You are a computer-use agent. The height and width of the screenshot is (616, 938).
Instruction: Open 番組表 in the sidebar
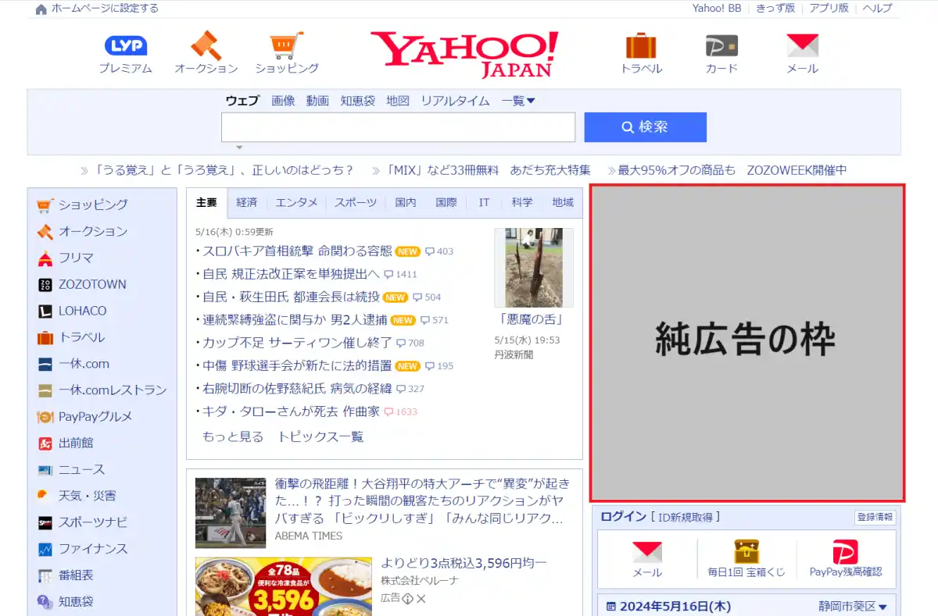point(76,575)
